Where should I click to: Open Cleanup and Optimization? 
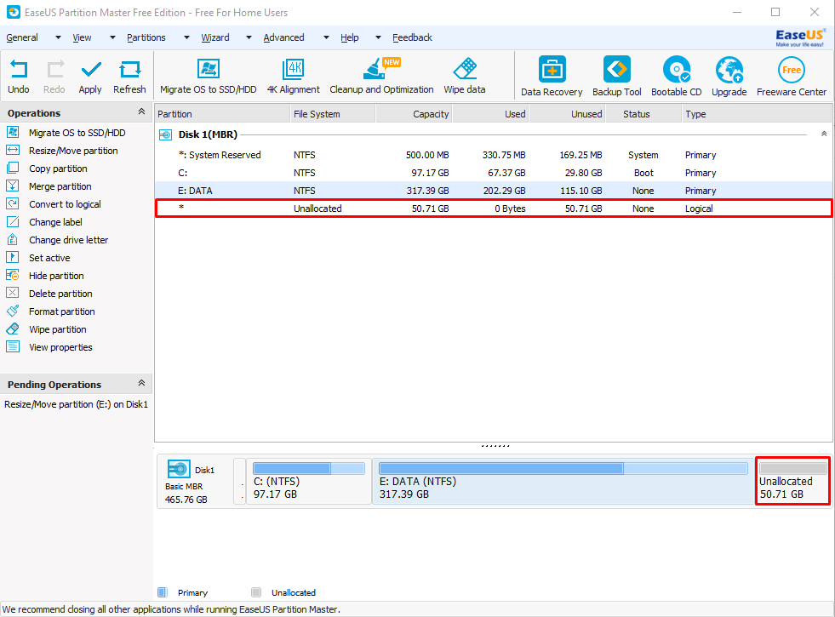tap(381, 77)
